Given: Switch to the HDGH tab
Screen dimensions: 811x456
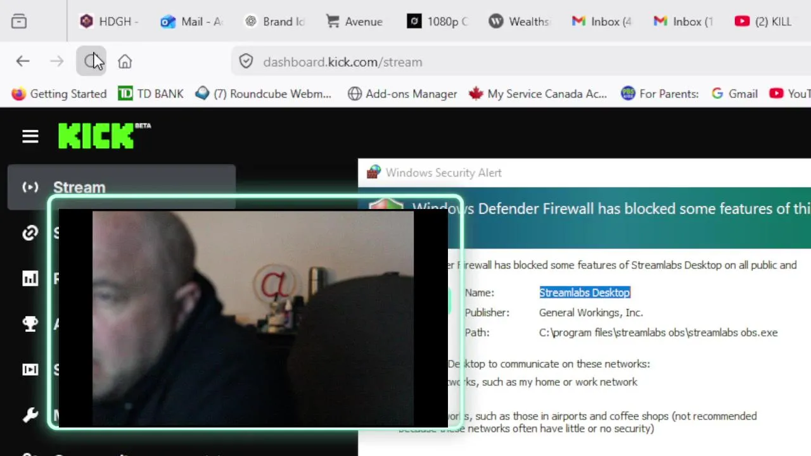Looking at the screenshot, I should point(109,22).
